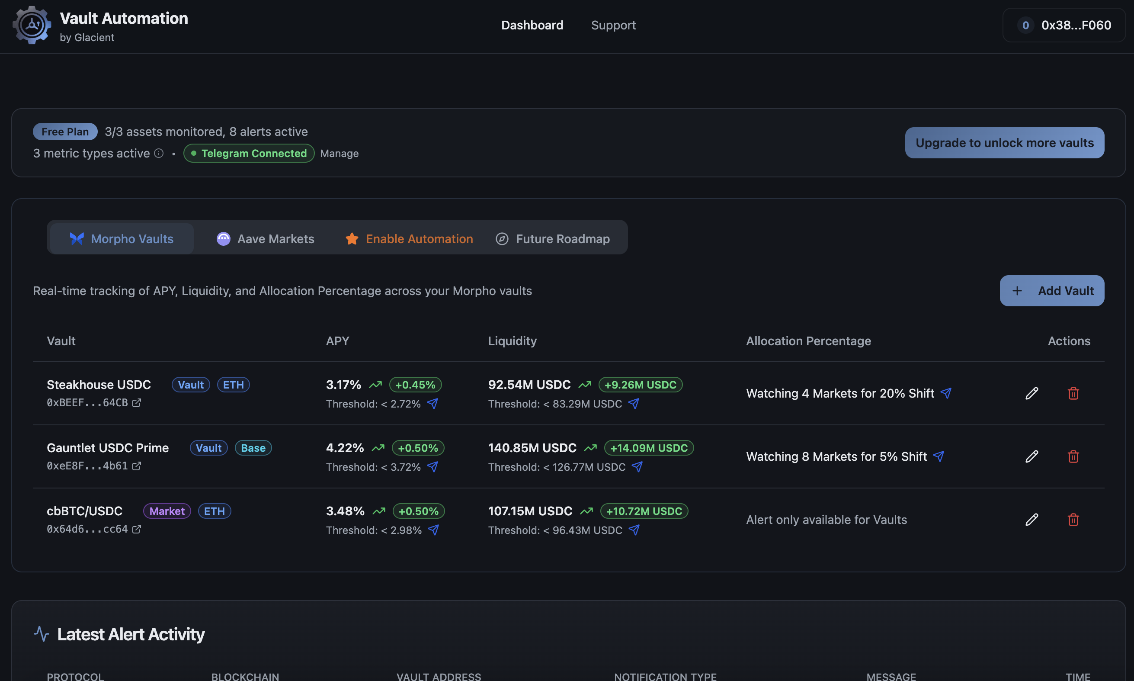Viewport: 1134px width, 681px height.
Task: Click the Add Vault button
Action: (1051, 290)
